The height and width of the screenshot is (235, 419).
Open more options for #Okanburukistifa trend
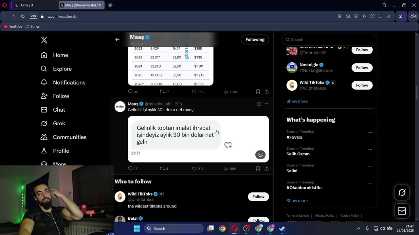(x=370, y=183)
